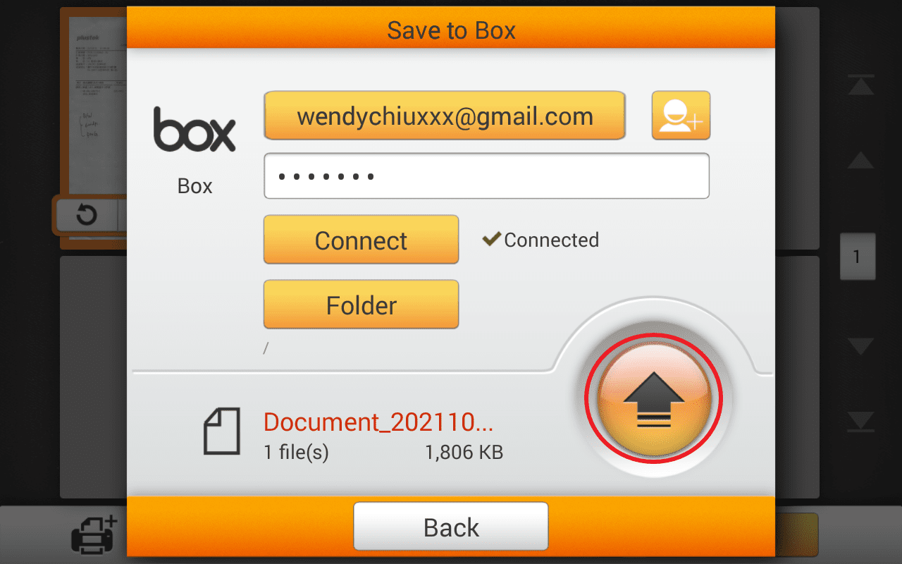Select the Document_202110... file name
The width and height of the screenshot is (902, 564).
point(378,422)
